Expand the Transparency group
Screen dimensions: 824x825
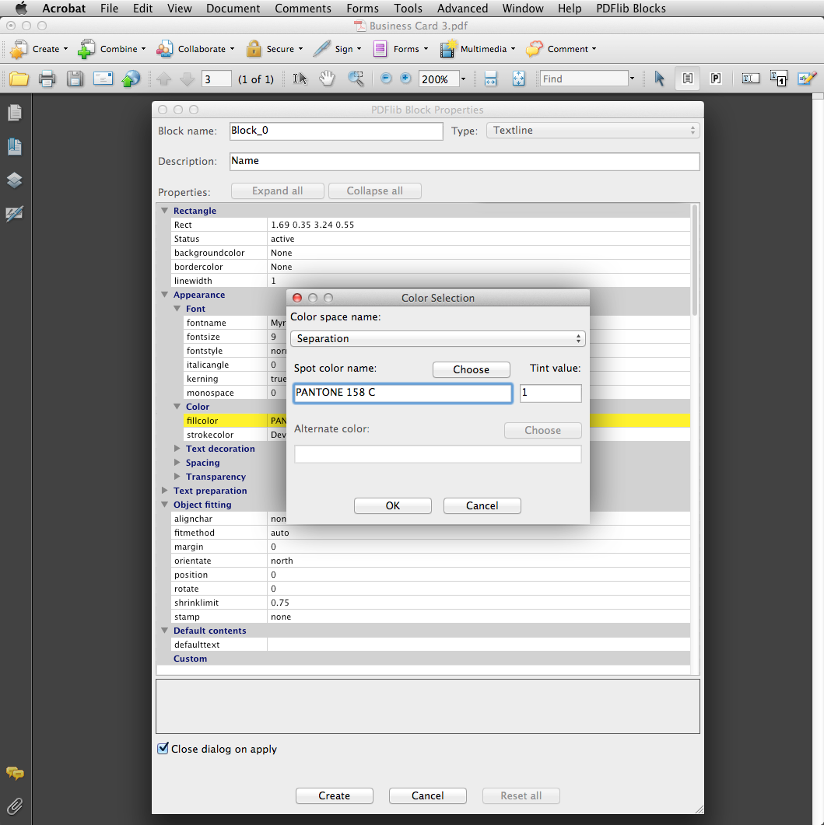point(177,476)
